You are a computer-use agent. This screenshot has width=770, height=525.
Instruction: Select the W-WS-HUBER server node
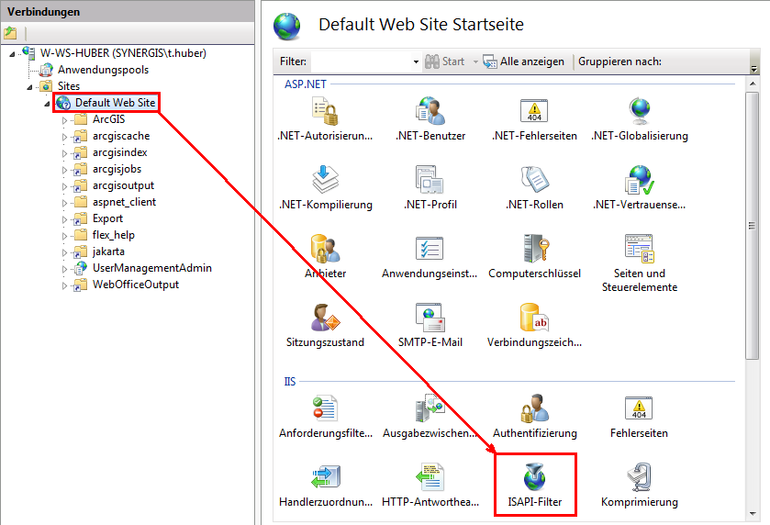click(123, 53)
